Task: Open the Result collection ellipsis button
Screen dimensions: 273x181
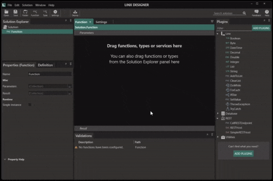Action: point(70,93)
